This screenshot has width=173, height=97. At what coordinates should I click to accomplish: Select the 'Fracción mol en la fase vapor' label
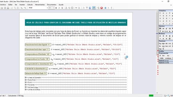(x=37, y=50)
